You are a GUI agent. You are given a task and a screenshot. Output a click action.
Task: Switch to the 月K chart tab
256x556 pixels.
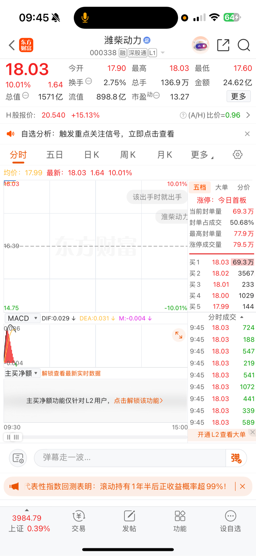pyautogui.click(x=165, y=155)
